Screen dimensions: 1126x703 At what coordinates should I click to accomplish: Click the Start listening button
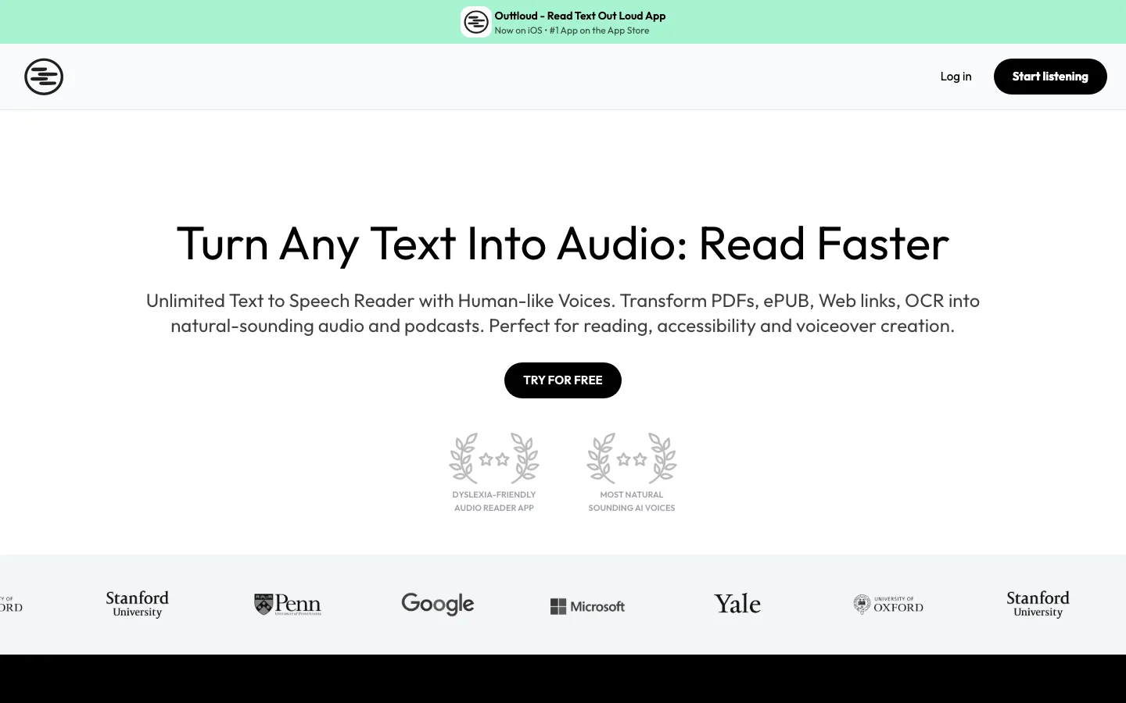(1050, 77)
